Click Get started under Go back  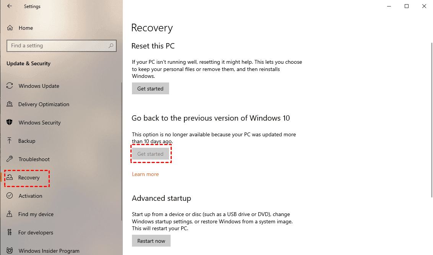tap(150, 154)
